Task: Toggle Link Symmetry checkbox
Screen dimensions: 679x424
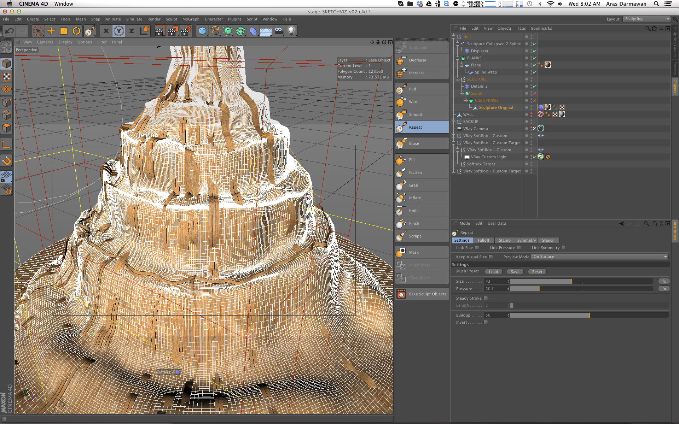Action: pos(563,248)
